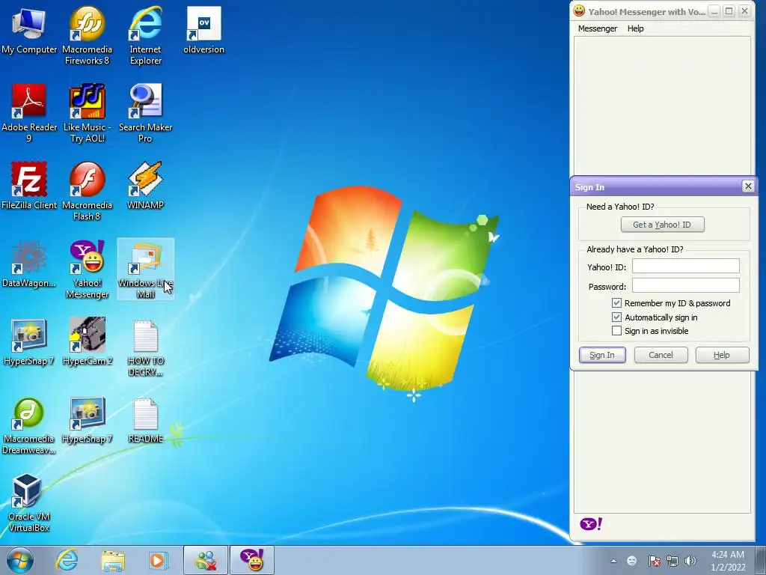
Task: Show hidden tray icons arrow
Action: (613, 561)
